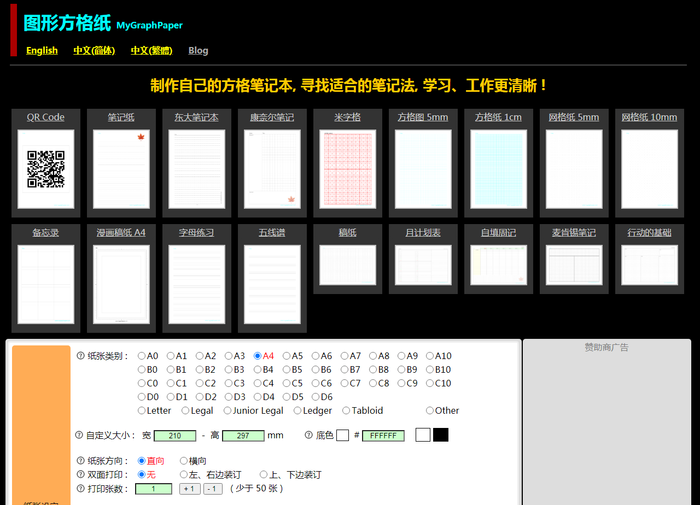The image size is (700, 505).
Task: Click current background color preview box
Action: [342, 435]
